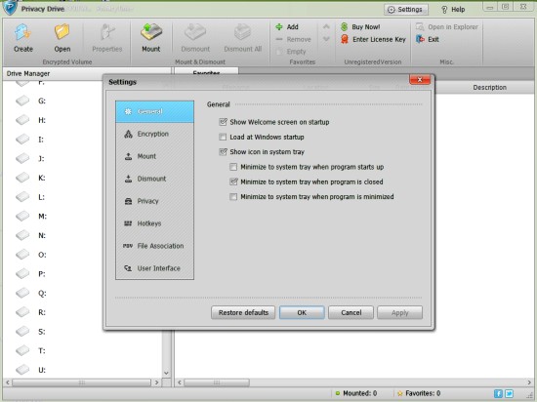
Task: Click the Favorites tab
Action: tap(207, 72)
